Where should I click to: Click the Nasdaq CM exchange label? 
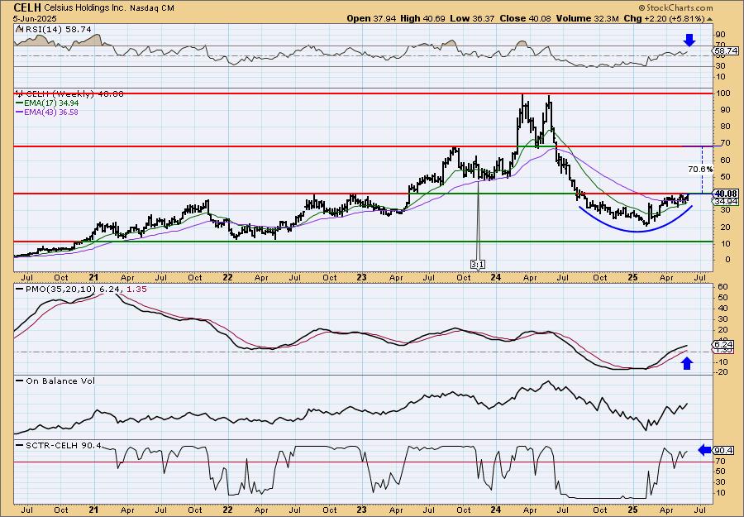click(150, 8)
